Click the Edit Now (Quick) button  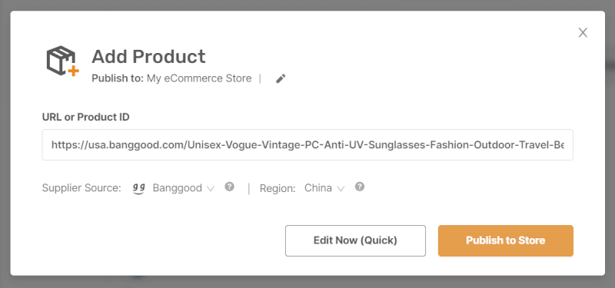click(355, 240)
